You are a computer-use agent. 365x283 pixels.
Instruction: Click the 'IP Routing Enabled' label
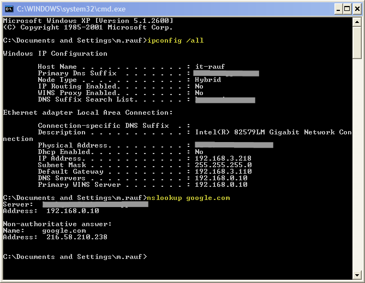[77, 86]
